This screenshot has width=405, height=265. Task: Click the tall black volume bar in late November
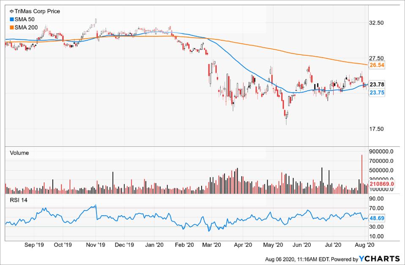tap(113, 183)
